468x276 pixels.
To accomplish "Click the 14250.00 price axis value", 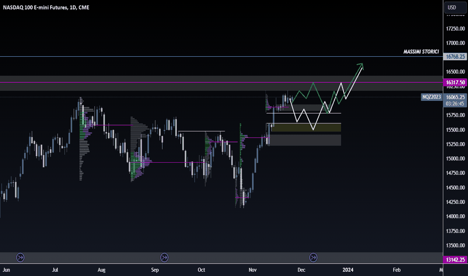I will coord(455,202).
